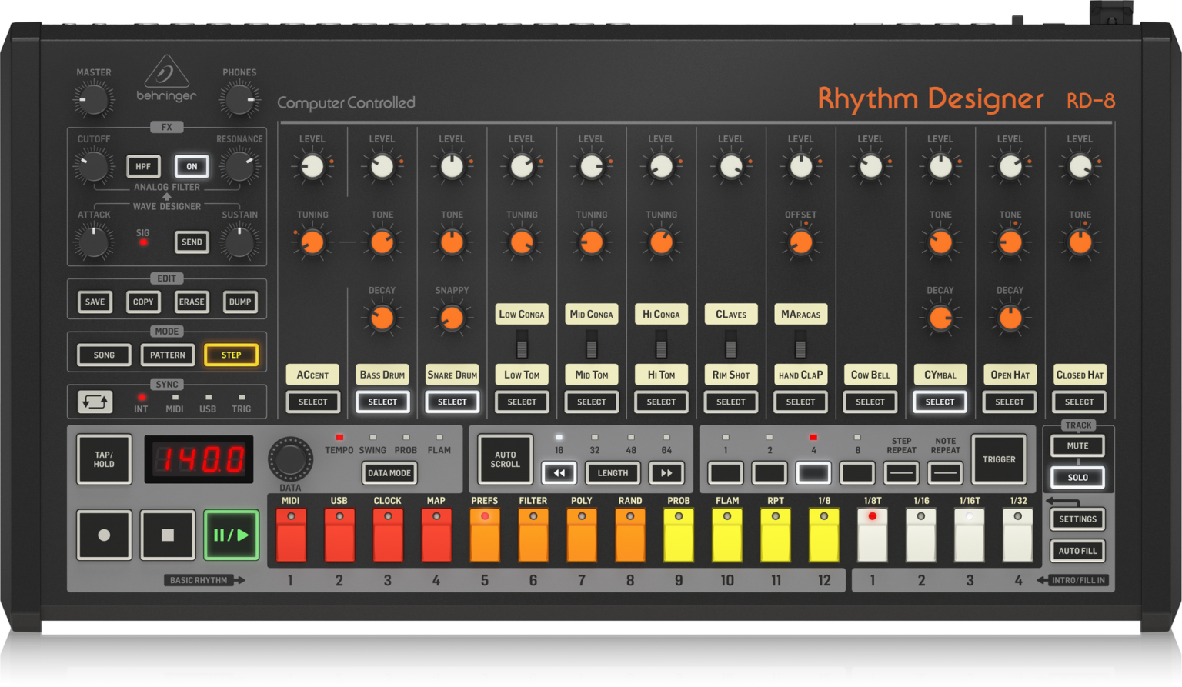Click the AUTO FILL button
1182x687 pixels.
point(1077,551)
